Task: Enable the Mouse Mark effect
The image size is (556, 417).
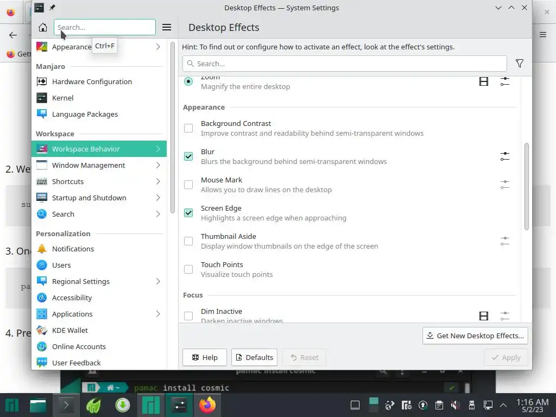Action: [x=188, y=185]
